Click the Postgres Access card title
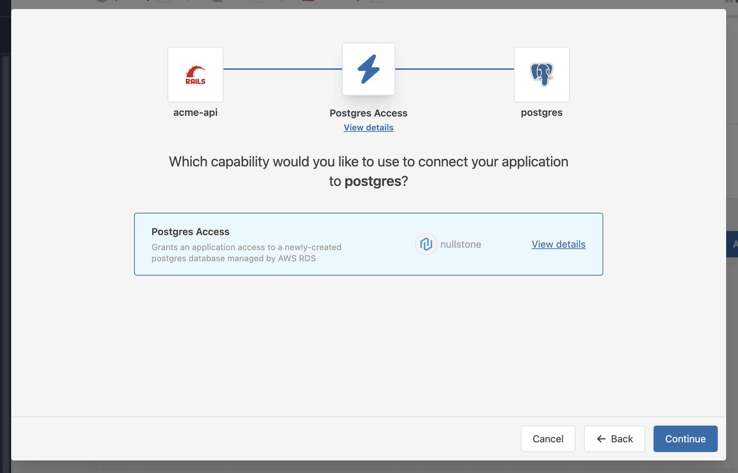This screenshot has width=738, height=473. pos(190,232)
